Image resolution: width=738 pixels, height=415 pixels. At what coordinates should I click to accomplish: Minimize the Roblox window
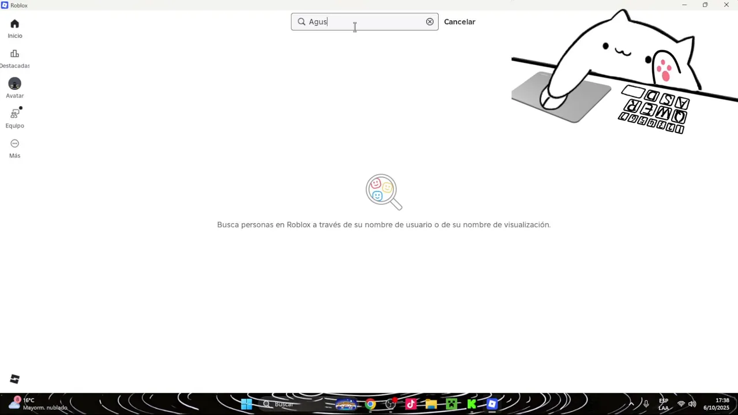pos(684,5)
